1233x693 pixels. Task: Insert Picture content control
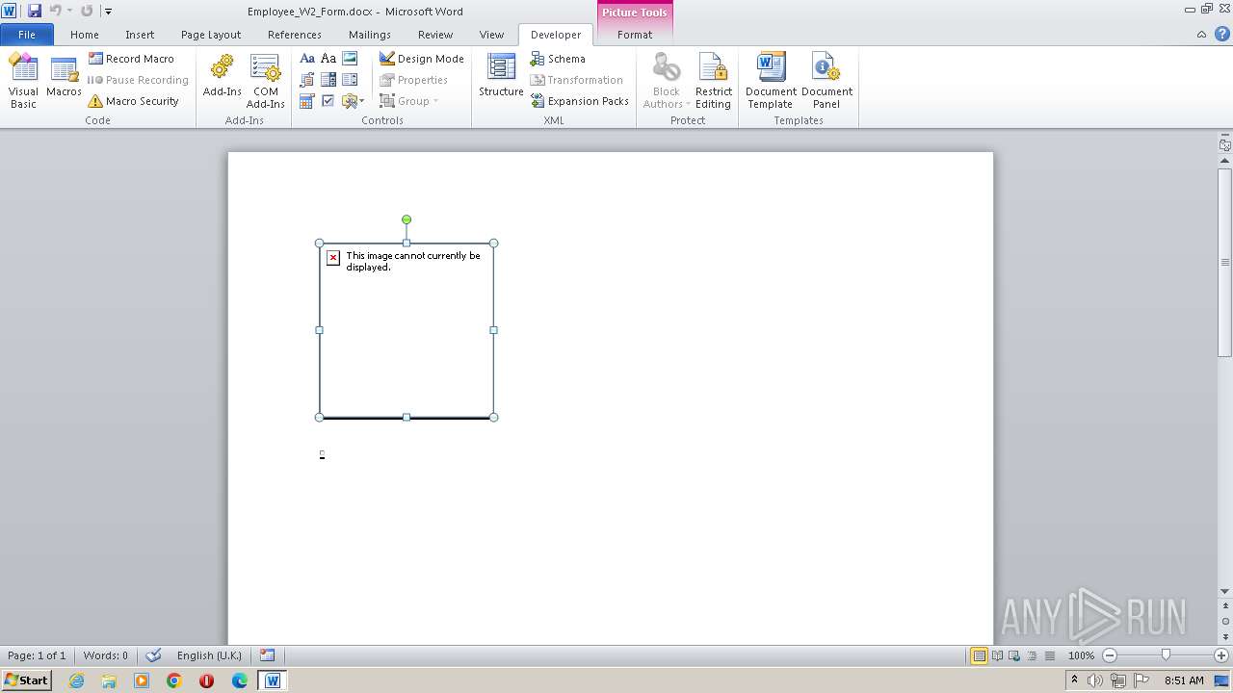point(350,59)
